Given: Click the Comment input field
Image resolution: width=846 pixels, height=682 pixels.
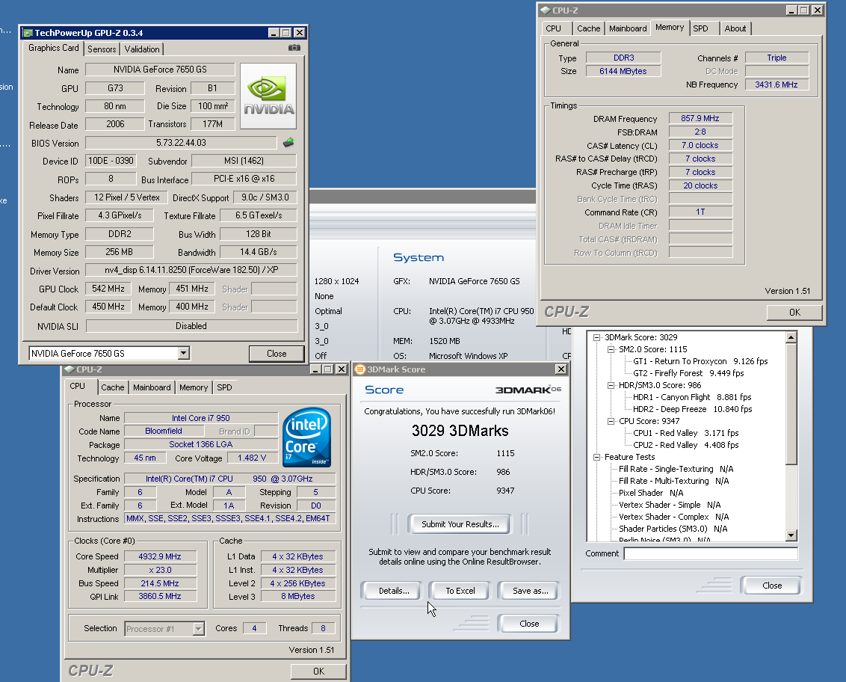Looking at the screenshot, I should click(710, 553).
